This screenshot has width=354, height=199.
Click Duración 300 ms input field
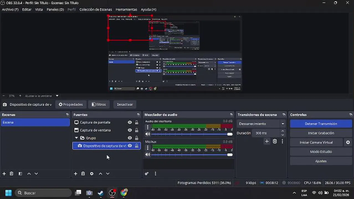pyautogui.click(x=266, y=133)
